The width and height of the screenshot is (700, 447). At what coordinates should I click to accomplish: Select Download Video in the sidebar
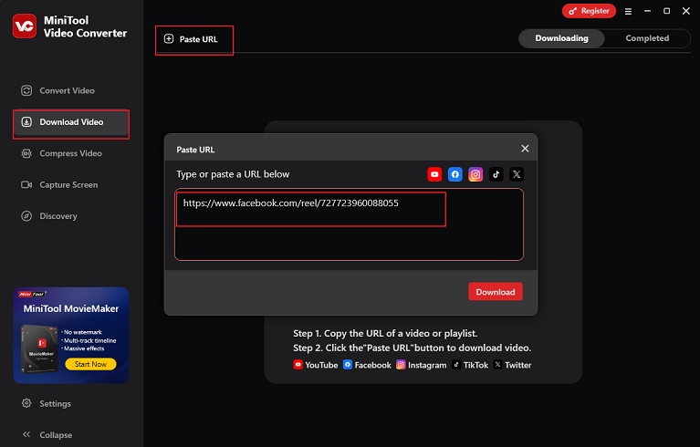click(71, 122)
